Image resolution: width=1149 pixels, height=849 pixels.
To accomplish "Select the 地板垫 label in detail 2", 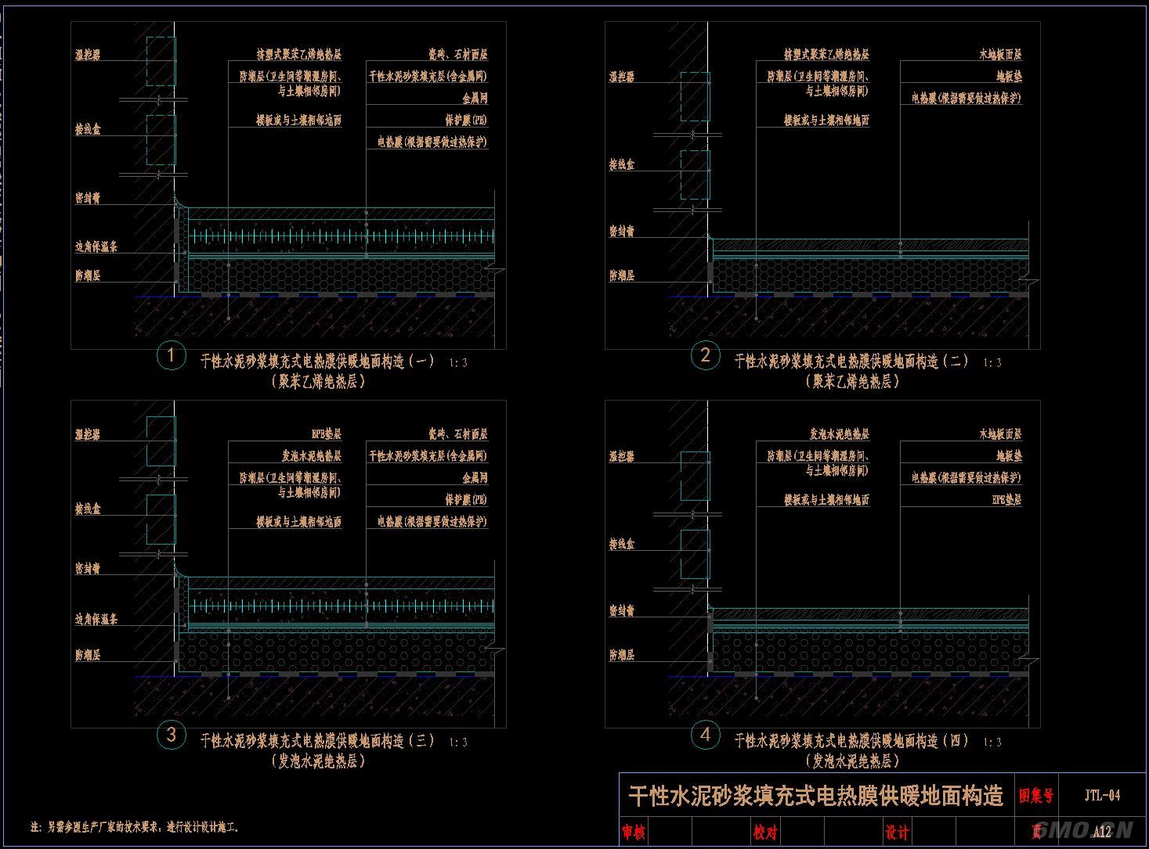I will point(1010,77).
